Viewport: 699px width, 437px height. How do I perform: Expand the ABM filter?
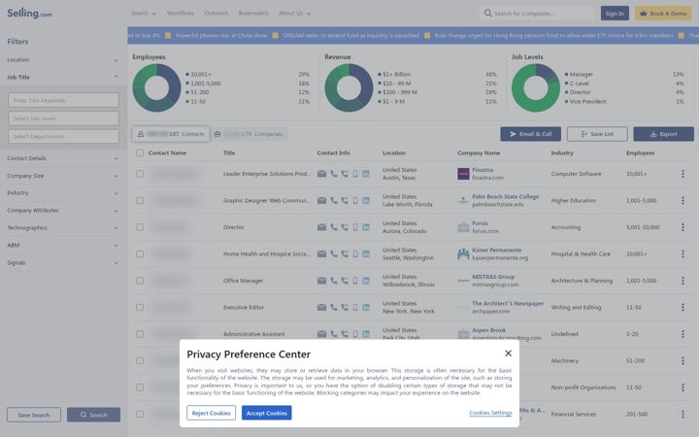point(63,246)
